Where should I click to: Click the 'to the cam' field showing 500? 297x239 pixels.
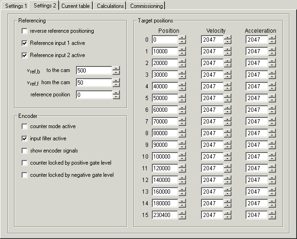click(94, 70)
